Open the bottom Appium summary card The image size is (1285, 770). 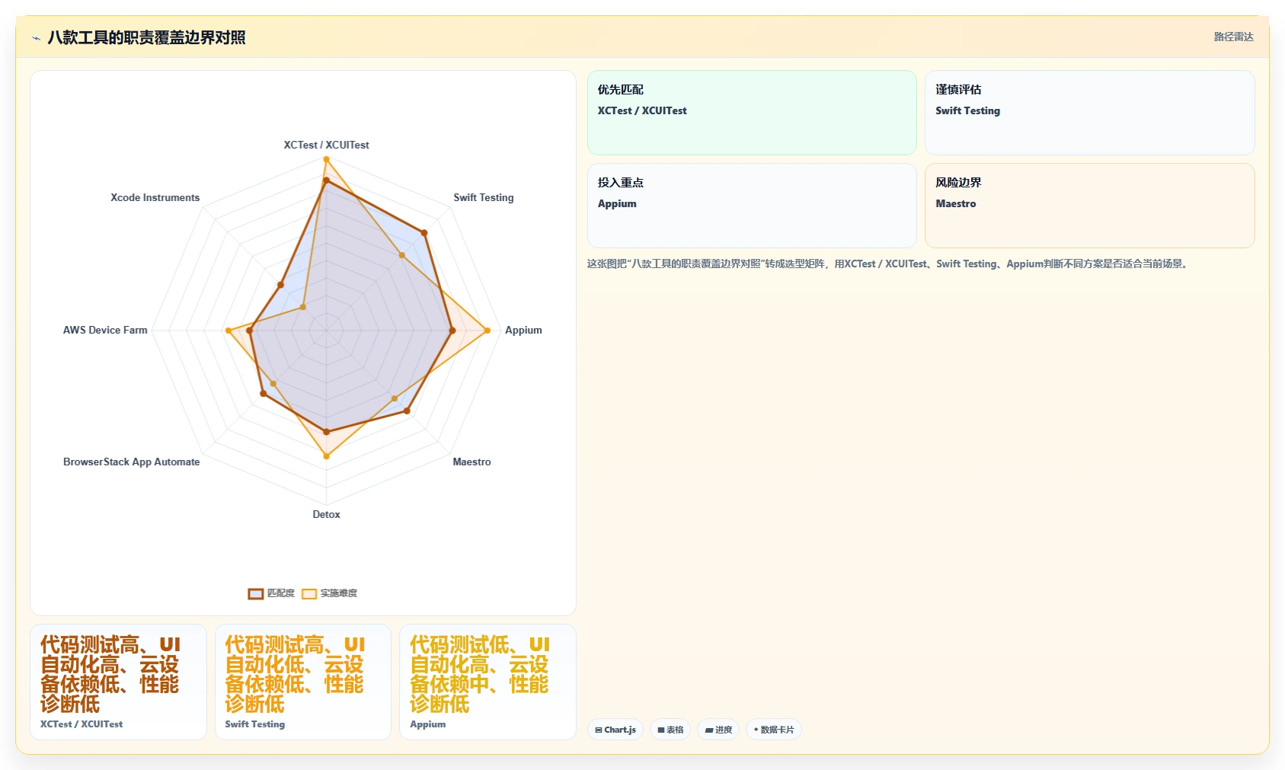(x=487, y=682)
